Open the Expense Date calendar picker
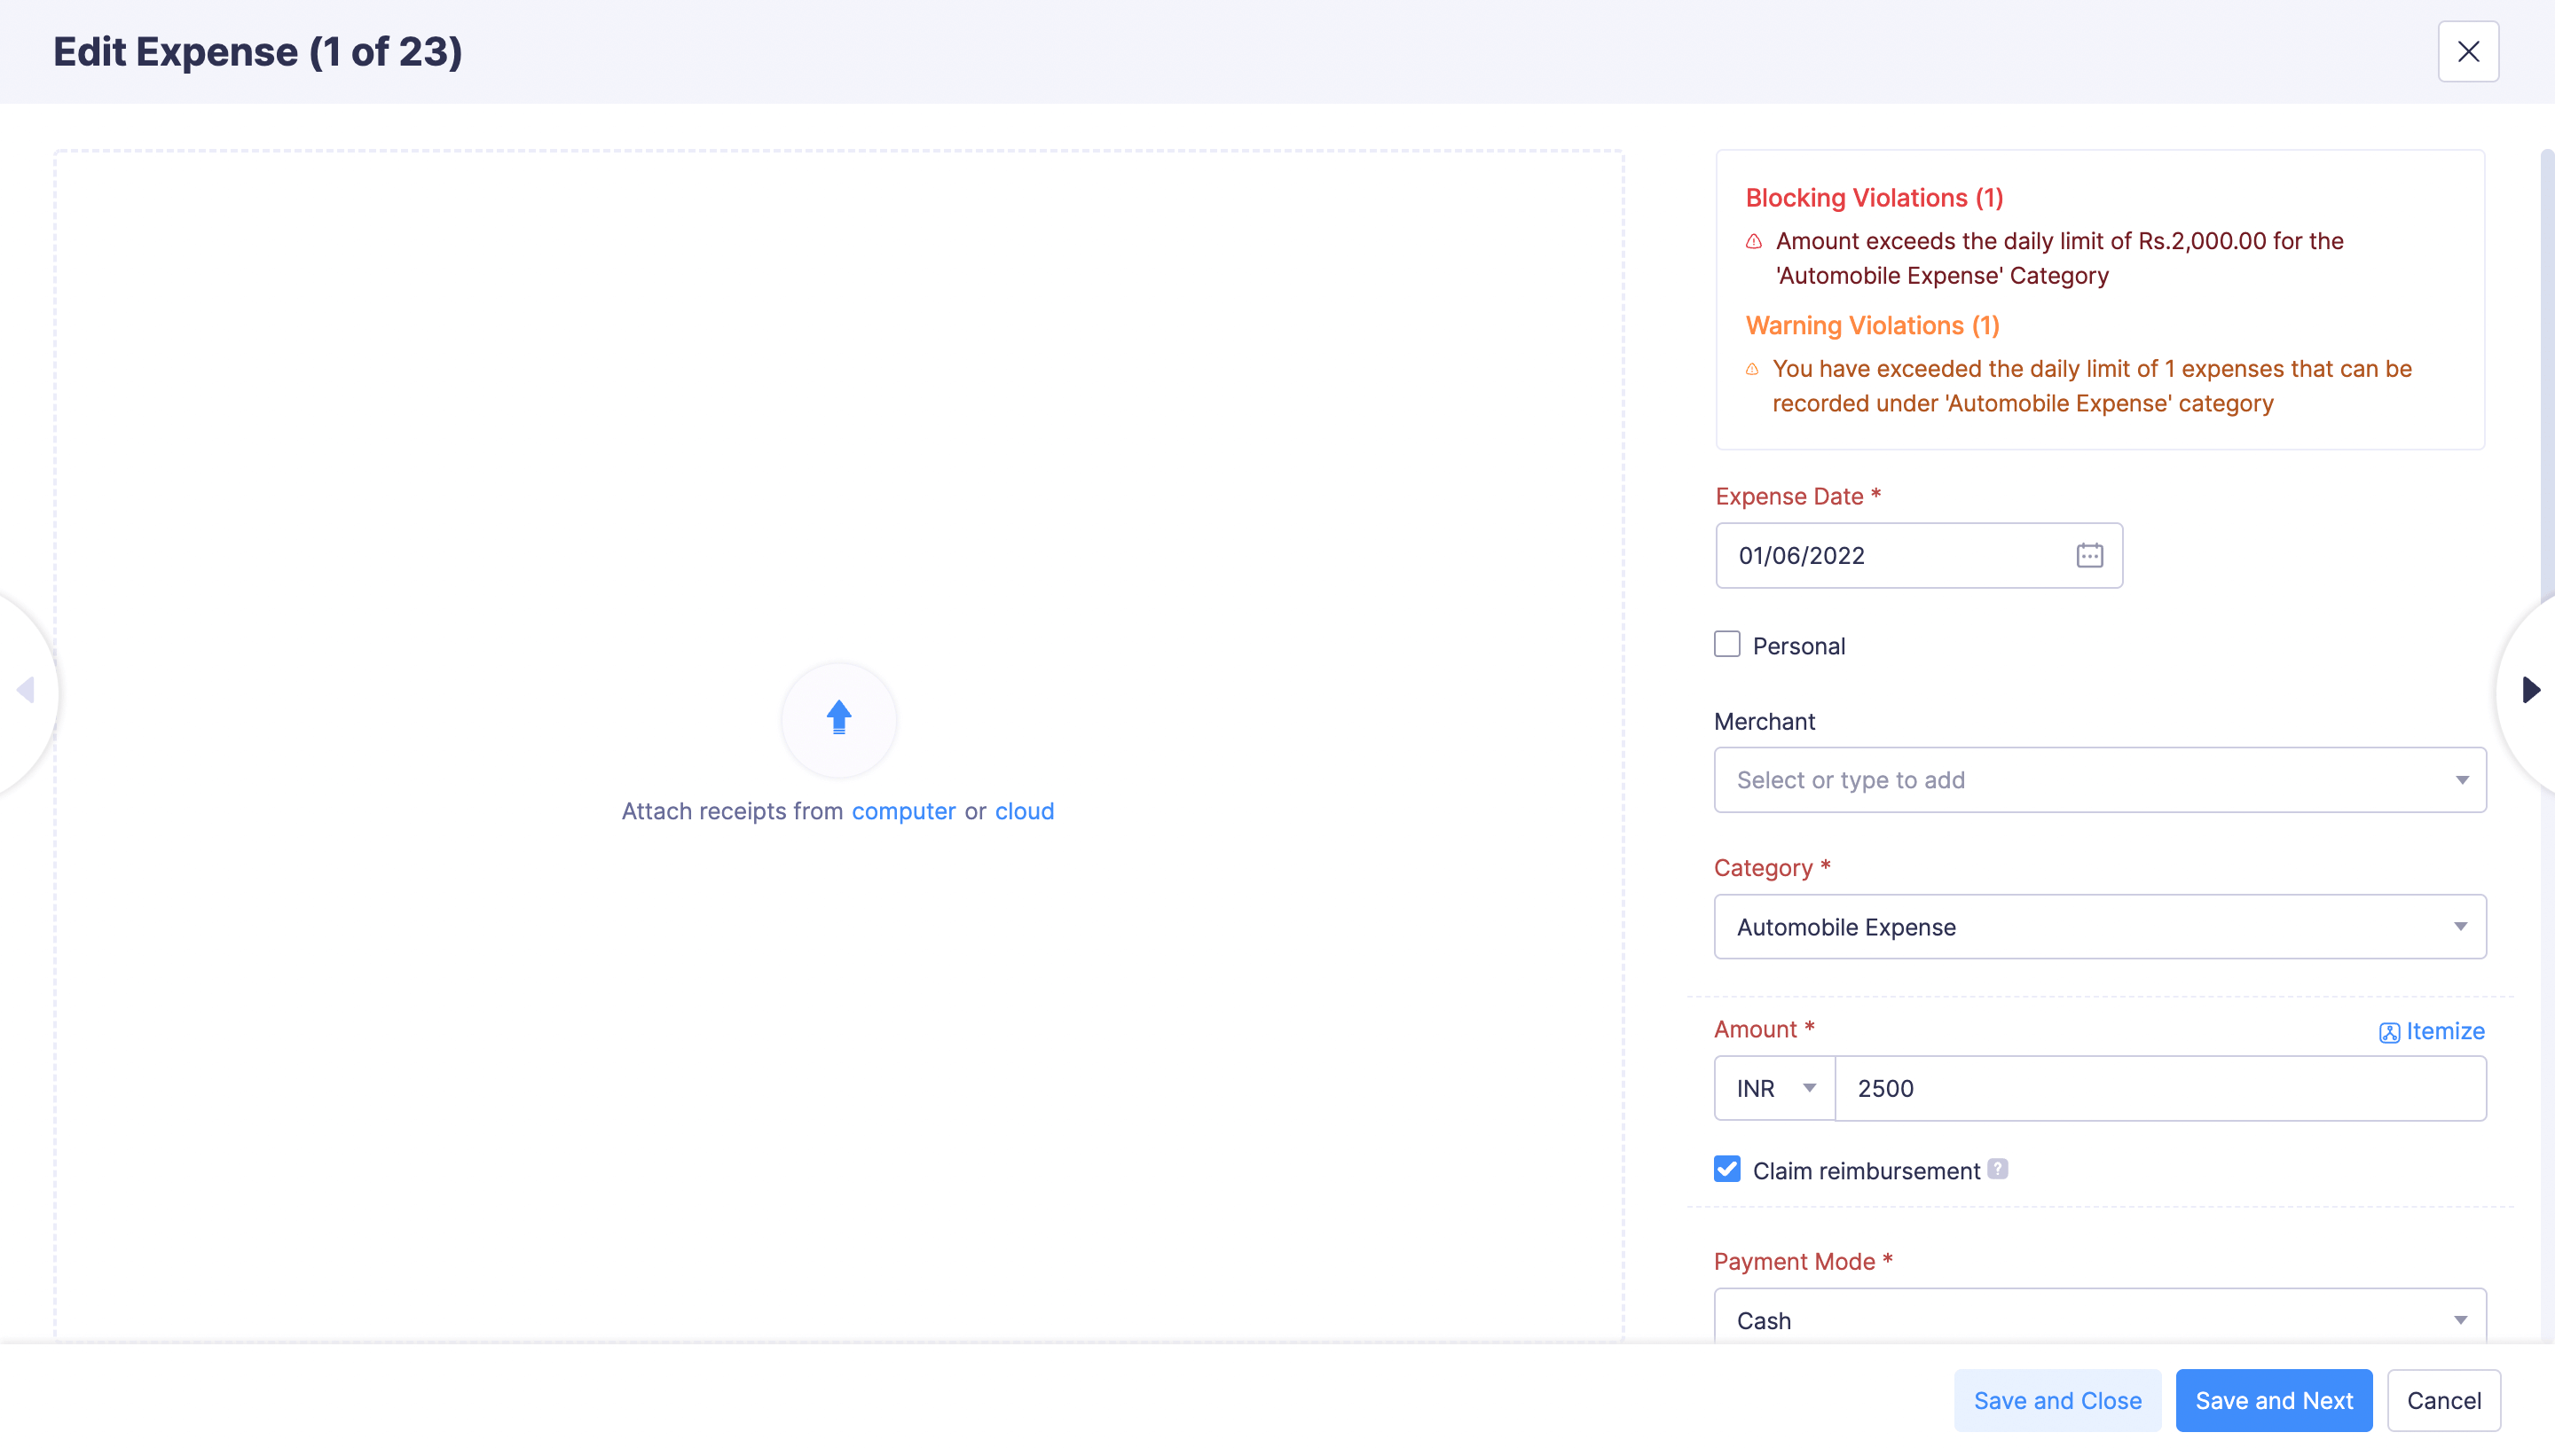This screenshot has width=2555, height=1456. coord(2089,555)
